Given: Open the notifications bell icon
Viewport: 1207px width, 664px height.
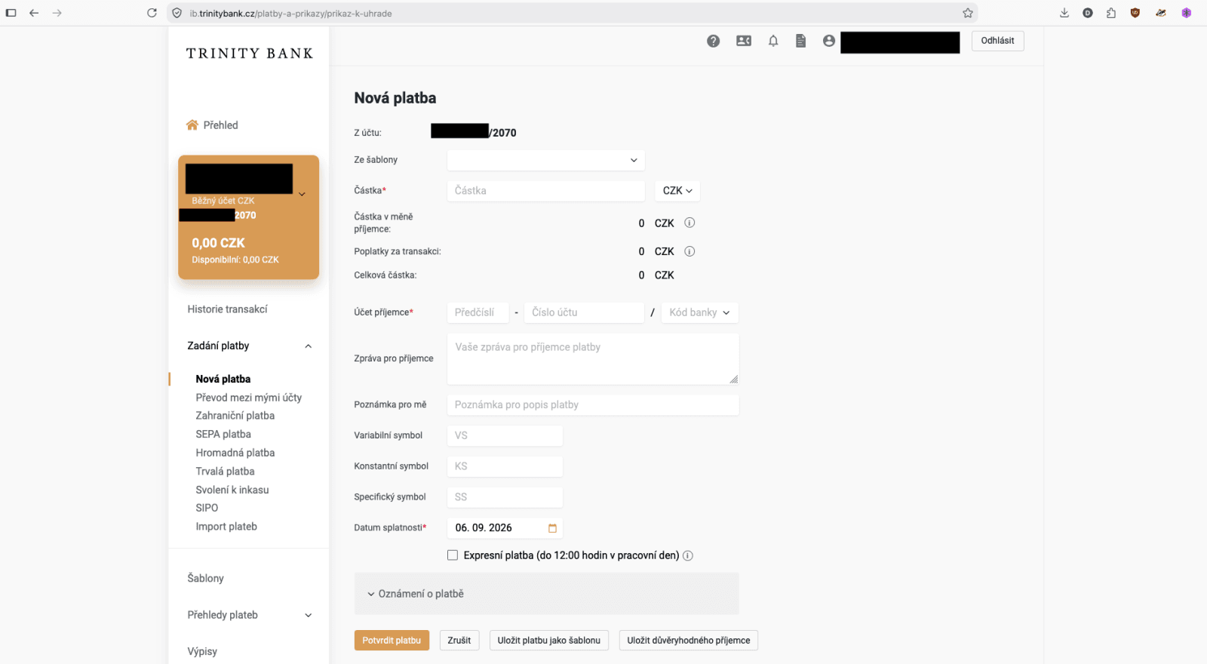Looking at the screenshot, I should [x=773, y=41].
